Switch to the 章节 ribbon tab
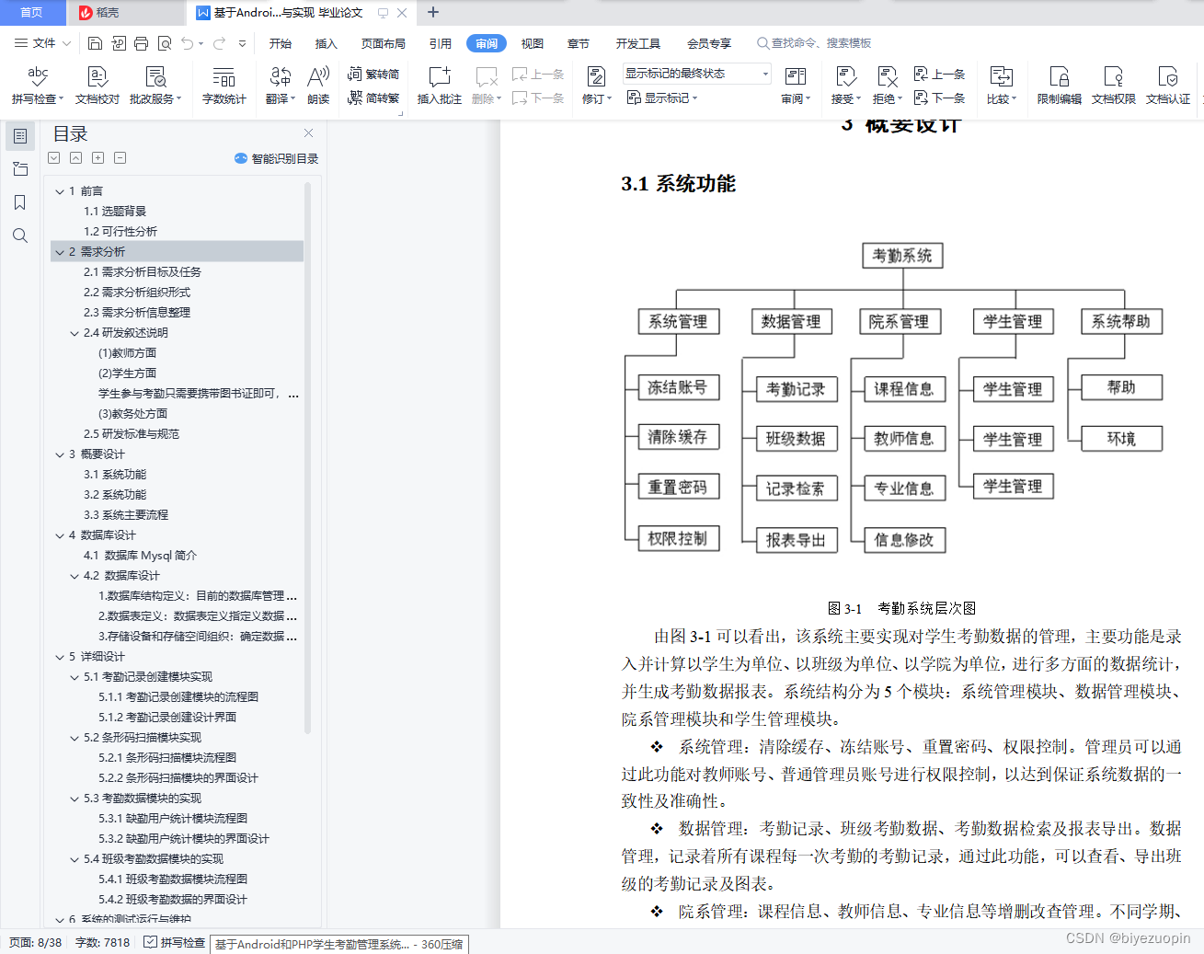The width and height of the screenshot is (1204, 954). [x=579, y=43]
